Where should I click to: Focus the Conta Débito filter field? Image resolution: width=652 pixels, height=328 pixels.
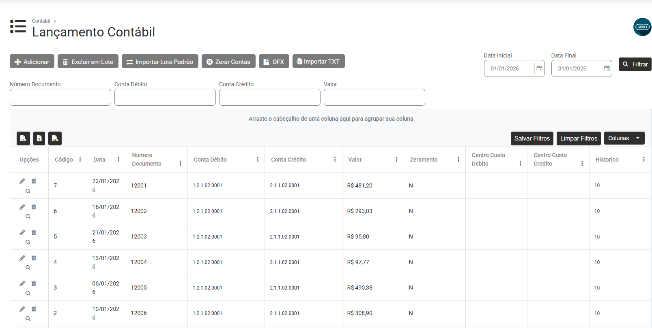click(x=165, y=97)
